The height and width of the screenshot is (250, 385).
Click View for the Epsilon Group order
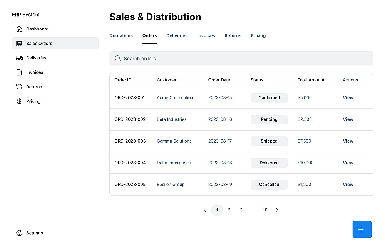(348, 185)
